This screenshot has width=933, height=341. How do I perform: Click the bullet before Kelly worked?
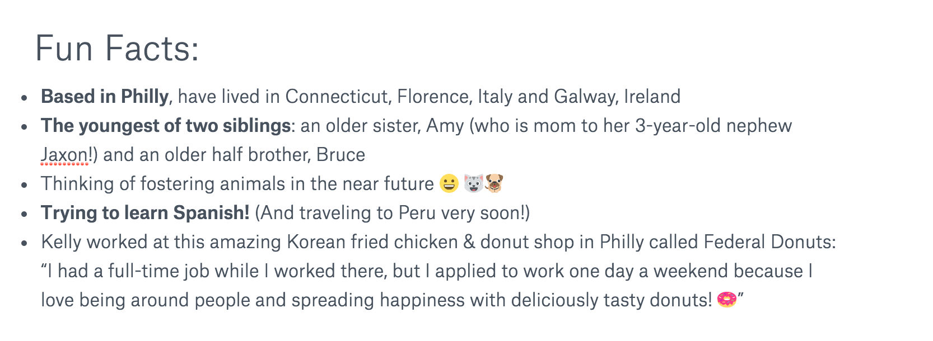(x=24, y=243)
